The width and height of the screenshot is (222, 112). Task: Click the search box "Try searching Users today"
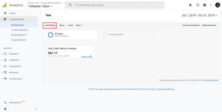(115, 5)
